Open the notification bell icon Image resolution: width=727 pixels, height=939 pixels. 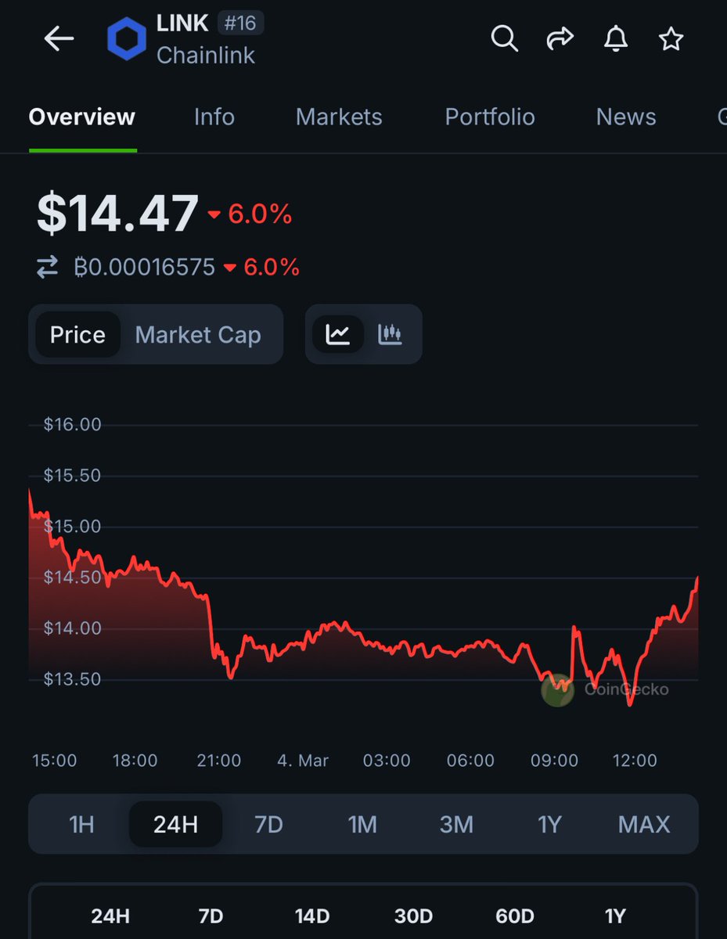click(615, 38)
